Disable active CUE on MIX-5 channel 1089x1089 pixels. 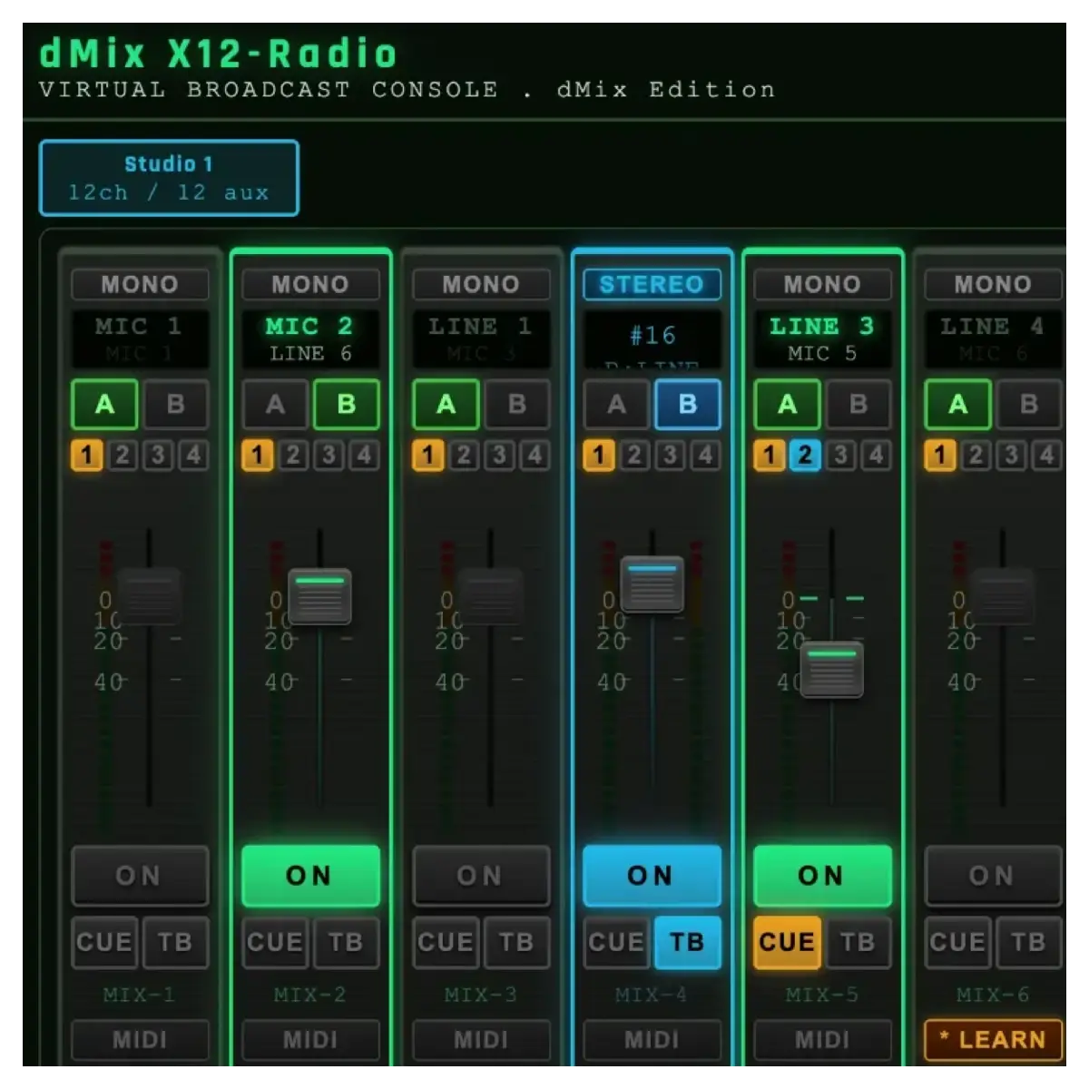(x=787, y=943)
